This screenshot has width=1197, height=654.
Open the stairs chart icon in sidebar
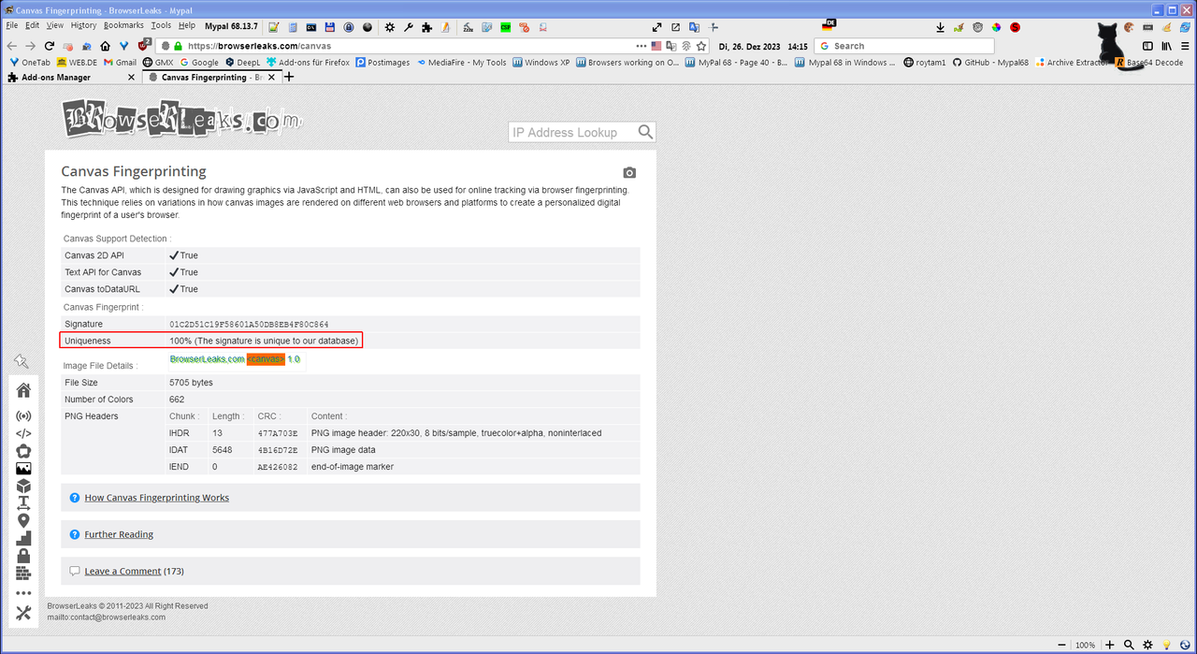pyautogui.click(x=23, y=538)
